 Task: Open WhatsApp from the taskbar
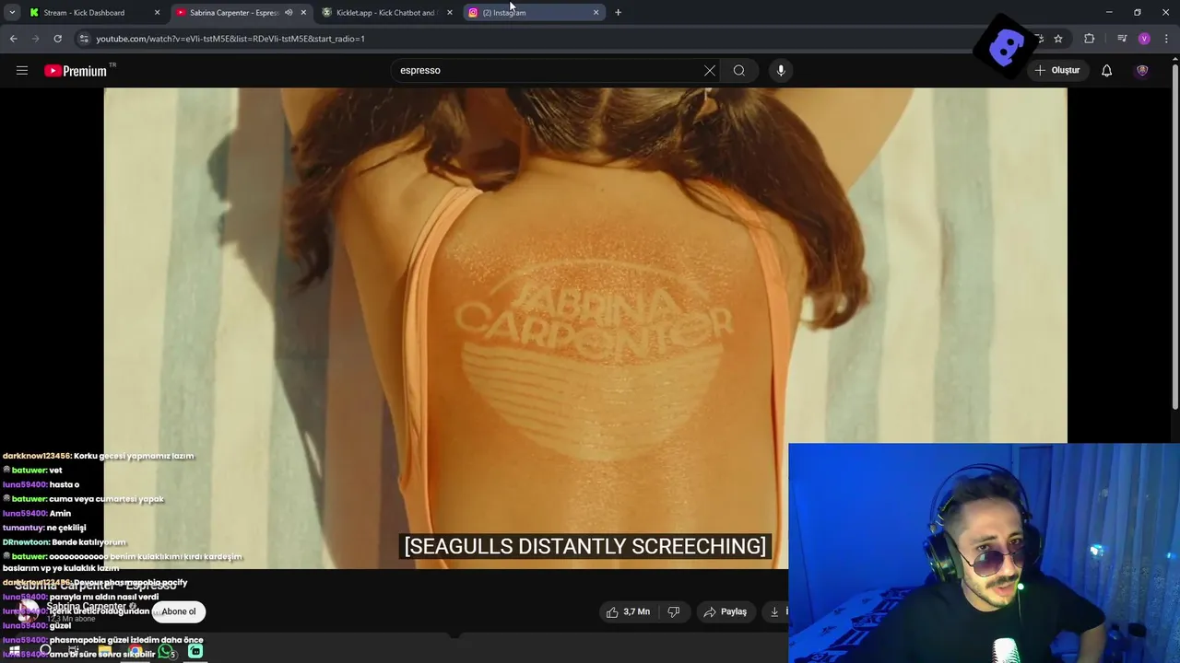165,651
